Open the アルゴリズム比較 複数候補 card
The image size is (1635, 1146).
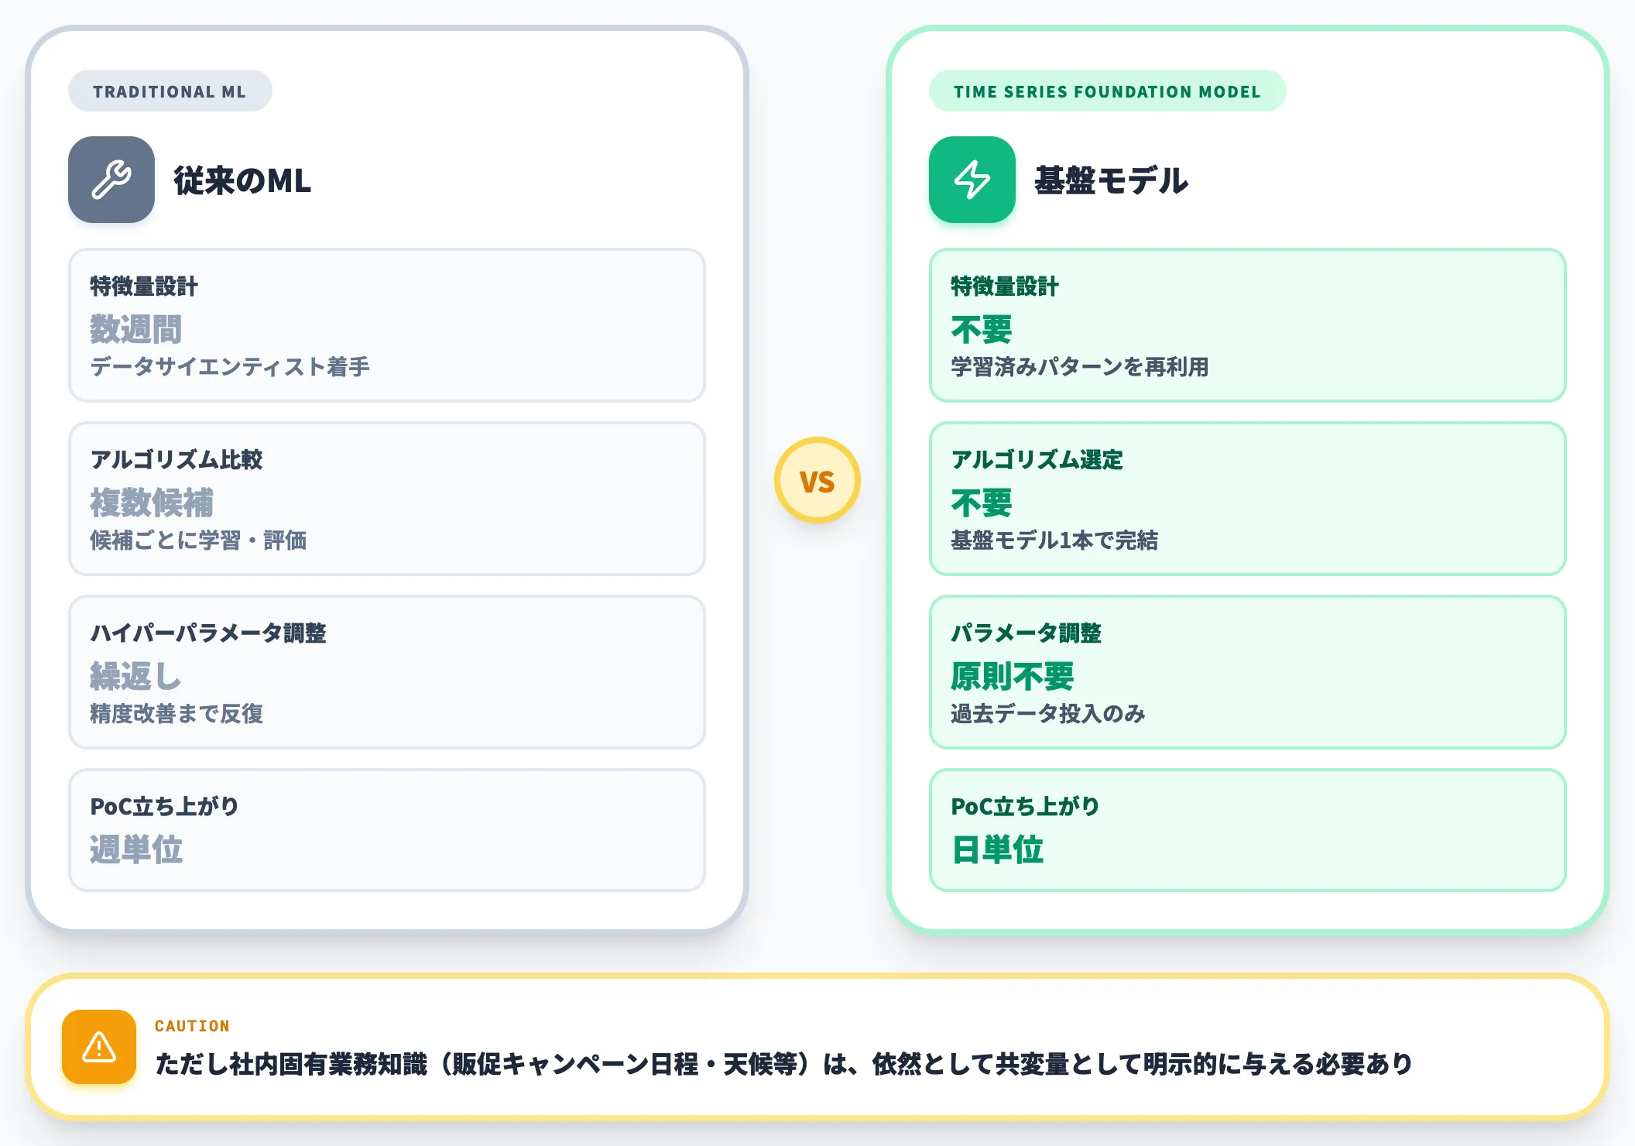387,499
